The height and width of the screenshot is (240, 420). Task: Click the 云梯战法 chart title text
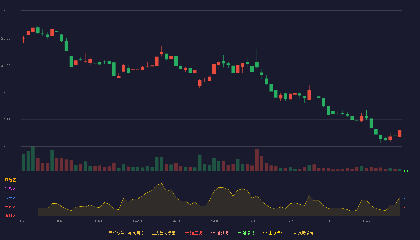point(116,233)
